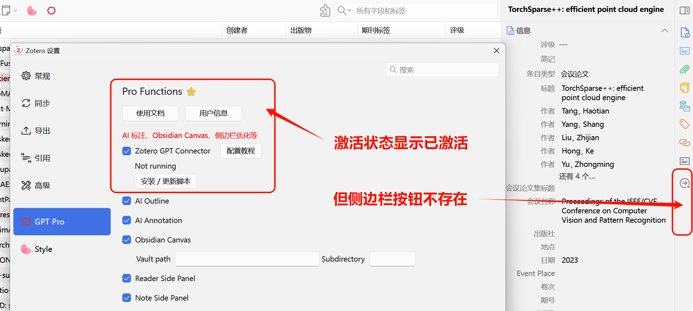This screenshot has width=693, height=311.
Task: Sort by 出版物 column header
Action: (x=322, y=30)
